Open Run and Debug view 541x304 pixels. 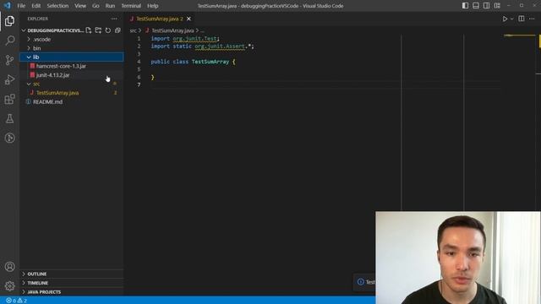coord(9,79)
